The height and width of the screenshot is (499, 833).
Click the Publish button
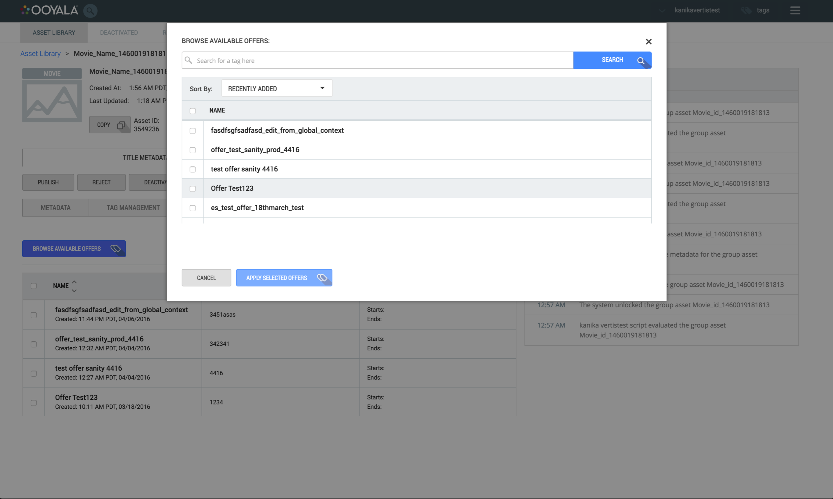[48, 182]
